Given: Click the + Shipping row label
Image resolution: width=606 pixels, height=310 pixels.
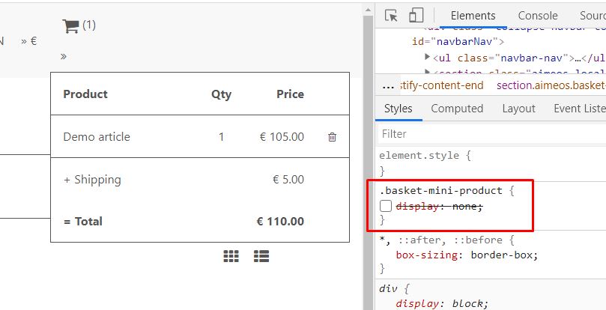Looking at the screenshot, I should [92, 180].
